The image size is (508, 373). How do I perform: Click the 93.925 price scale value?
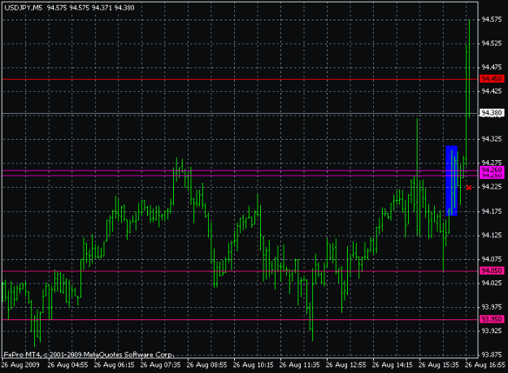(x=492, y=331)
